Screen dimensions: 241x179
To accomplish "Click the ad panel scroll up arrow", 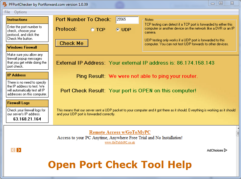I will (238, 128).
